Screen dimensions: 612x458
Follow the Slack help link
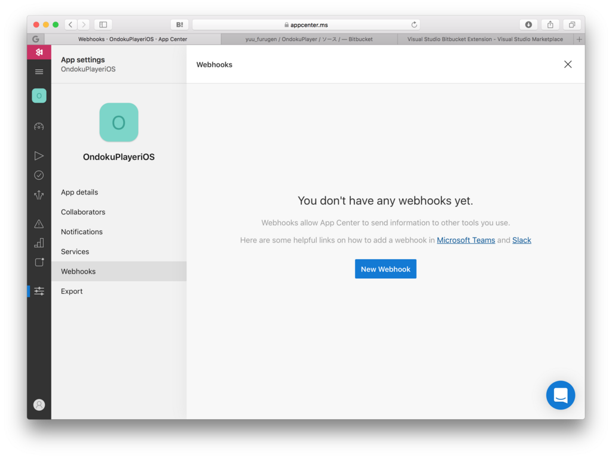[x=521, y=240]
